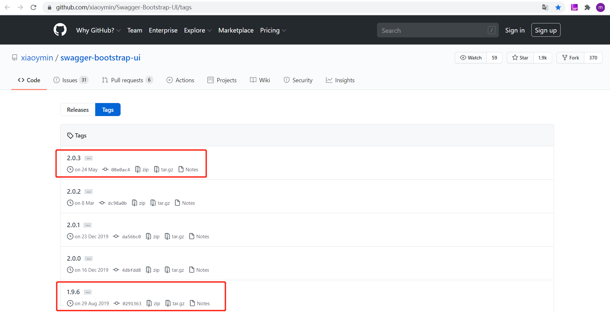Open the 370 forks count

(x=593, y=58)
